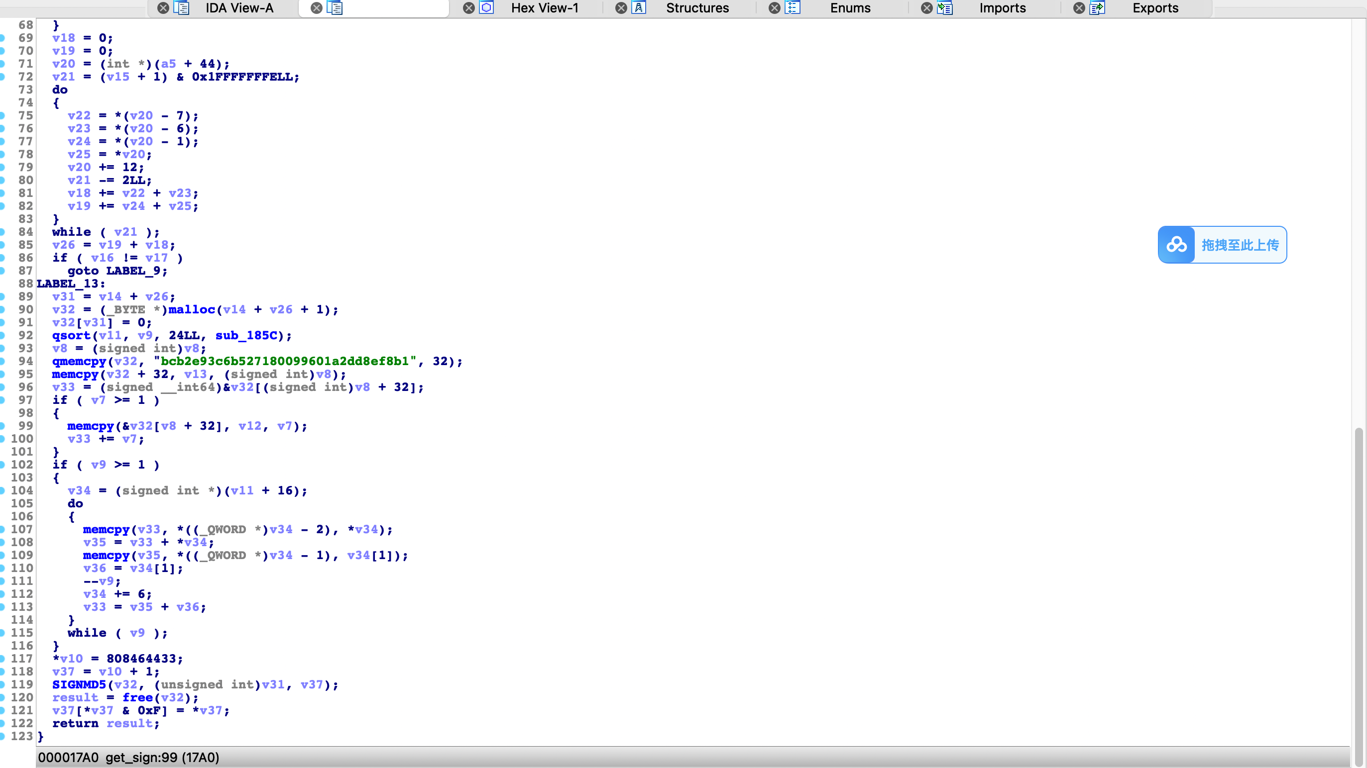Viewport: 1367px width, 768px height.
Task: Toggle breakpoint dot on line 90
Action: [2, 309]
